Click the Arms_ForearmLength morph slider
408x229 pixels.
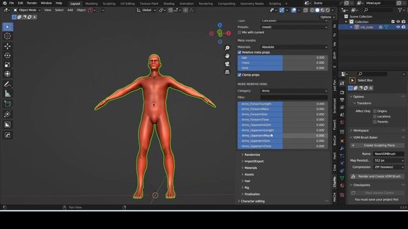pyautogui.click(x=282, y=104)
